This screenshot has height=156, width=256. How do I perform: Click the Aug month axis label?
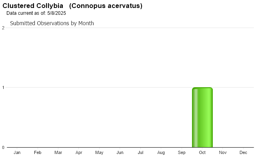pos(161,152)
